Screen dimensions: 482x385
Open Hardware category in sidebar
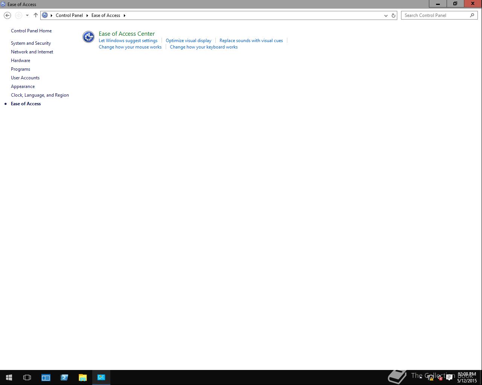[20, 61]
